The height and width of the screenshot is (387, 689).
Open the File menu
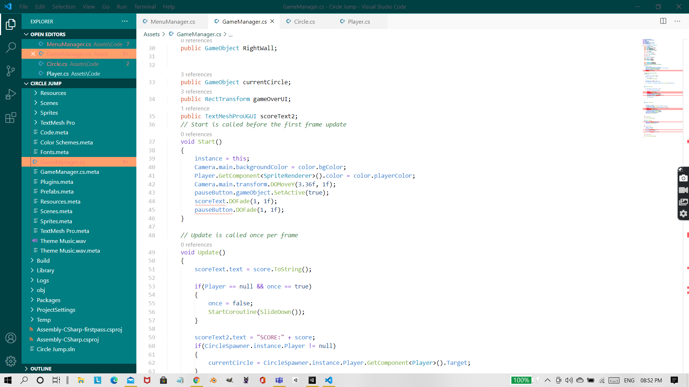(x=24, y=6)
